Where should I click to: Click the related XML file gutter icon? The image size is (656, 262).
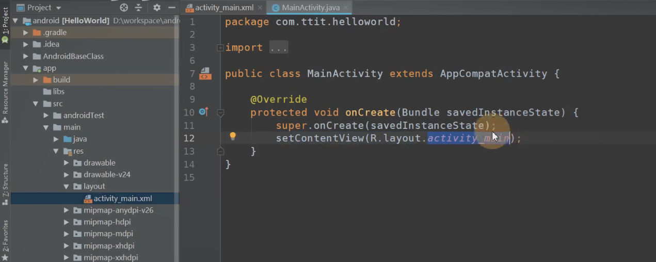point(205,73)
